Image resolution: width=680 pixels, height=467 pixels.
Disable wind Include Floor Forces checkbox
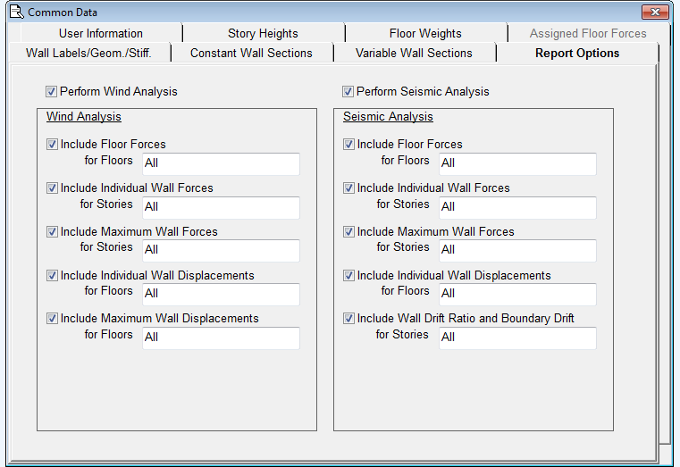pos(53,144)
